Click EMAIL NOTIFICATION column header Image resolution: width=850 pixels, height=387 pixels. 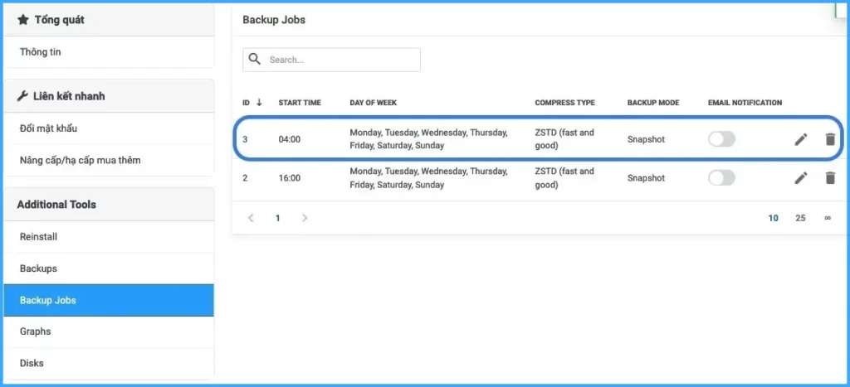745,102
